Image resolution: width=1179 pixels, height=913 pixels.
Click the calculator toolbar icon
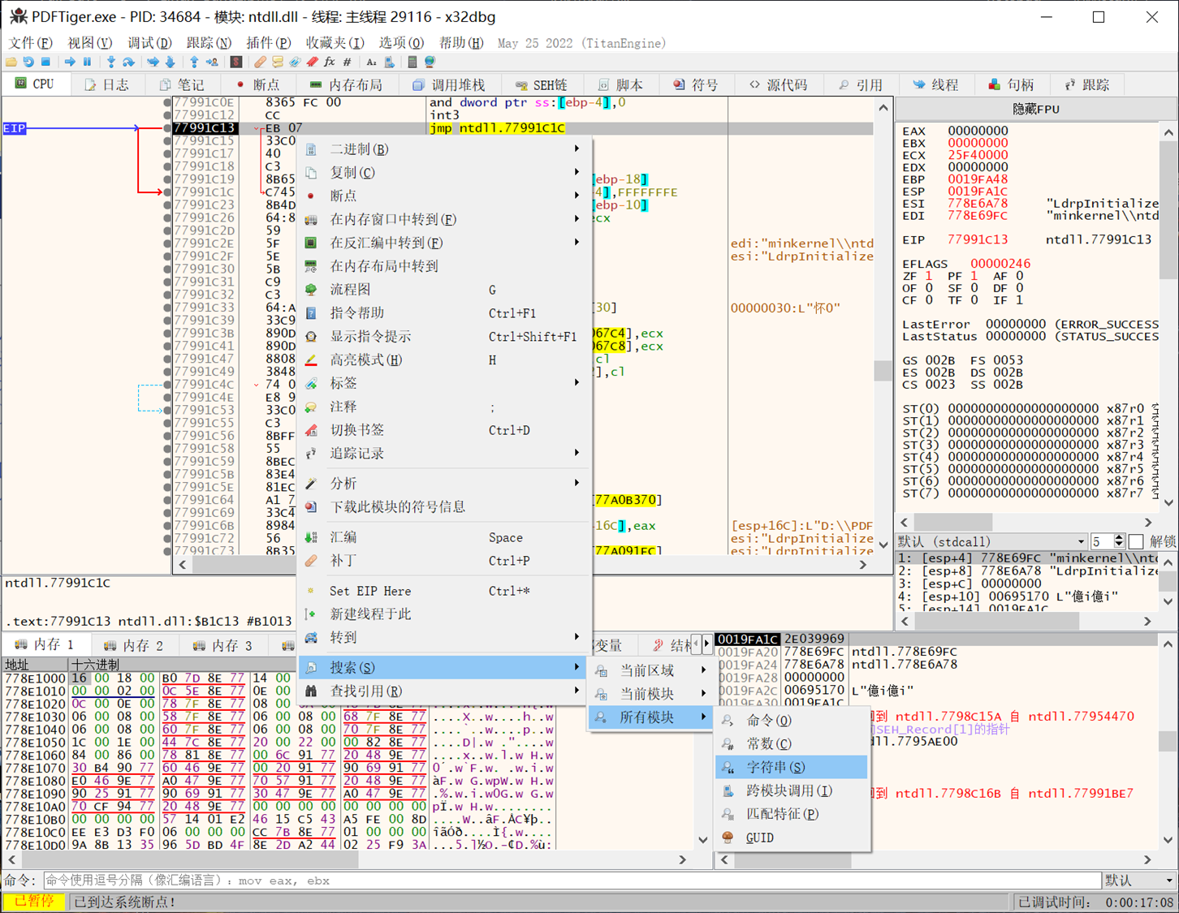click(x=412, y=62)
